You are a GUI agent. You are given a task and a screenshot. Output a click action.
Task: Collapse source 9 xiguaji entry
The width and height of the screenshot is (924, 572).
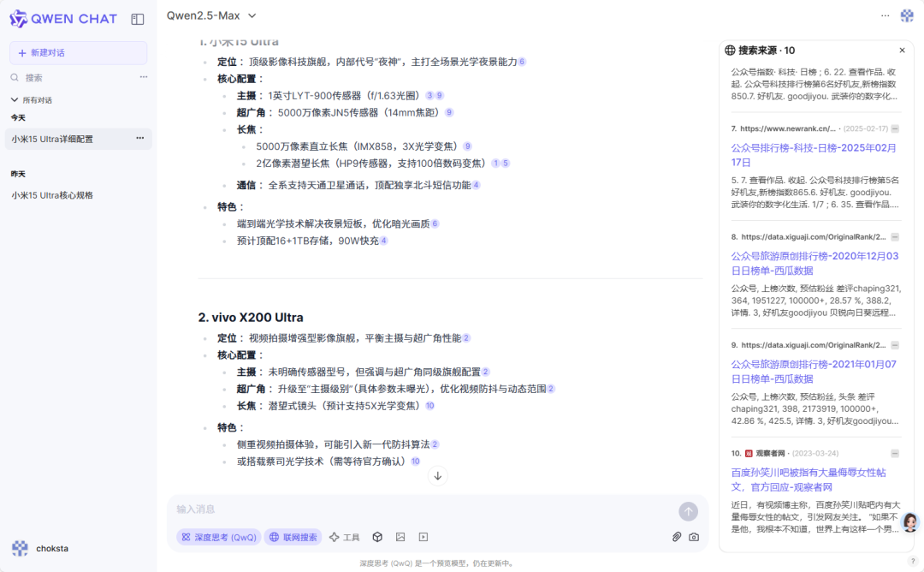coord(895,345)
